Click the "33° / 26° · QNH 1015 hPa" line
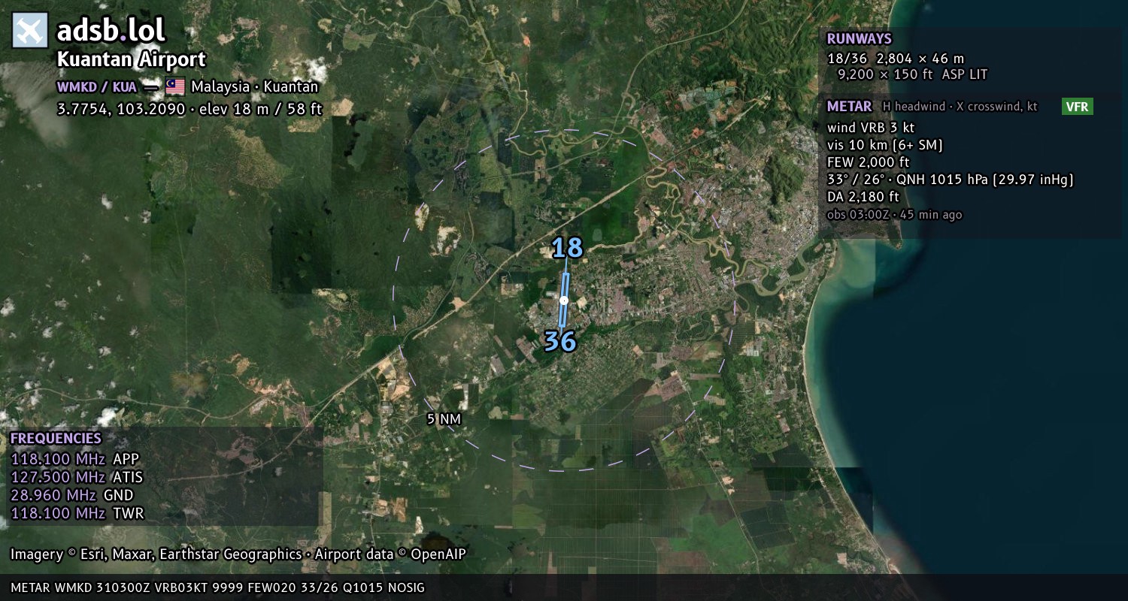 point(951,180)
